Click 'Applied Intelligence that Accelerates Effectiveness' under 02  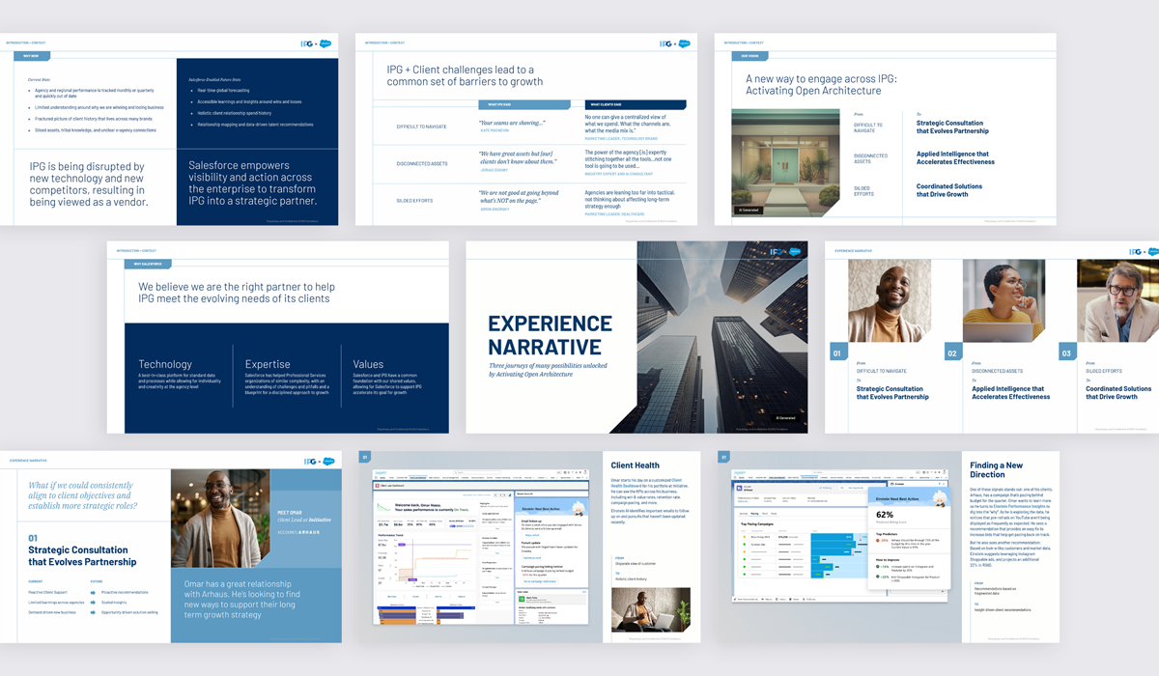tap(1010, 393)
